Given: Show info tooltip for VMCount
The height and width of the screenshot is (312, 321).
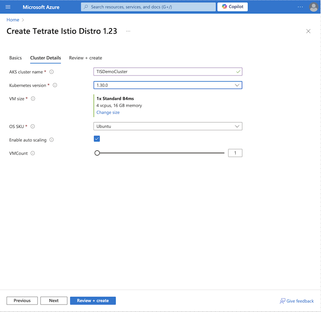Looking at the screenshot, I should (x=32, y=153).
